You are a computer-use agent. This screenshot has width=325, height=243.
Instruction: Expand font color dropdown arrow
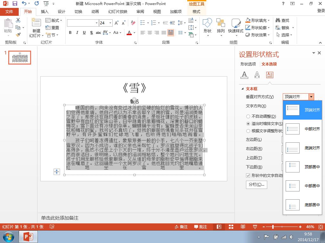(x=135, y=33)
